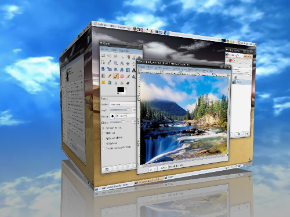Open the Edit menu of image window

pos(150,67)
